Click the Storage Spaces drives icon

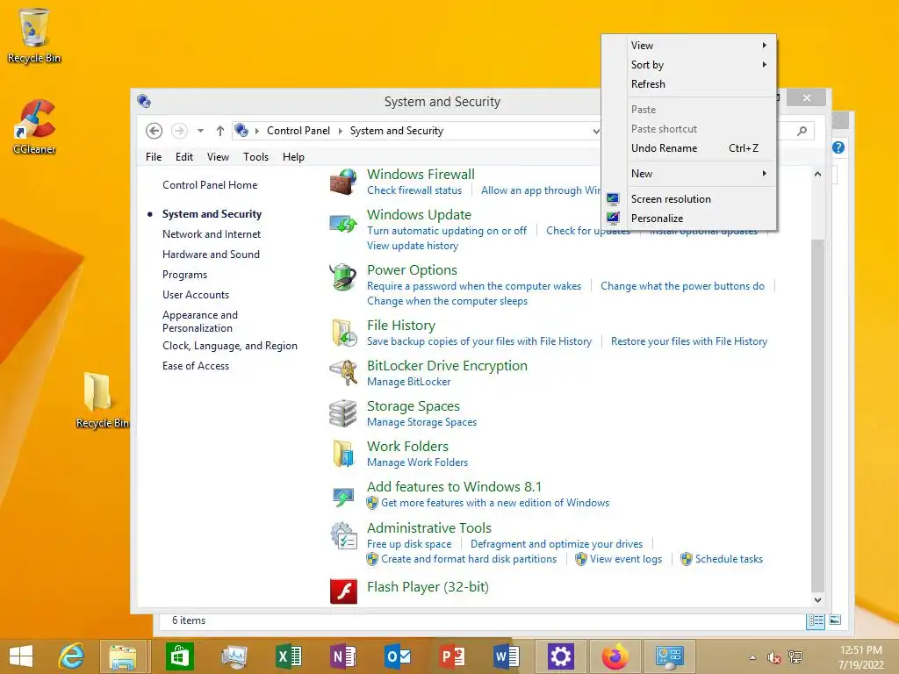(343, 413)
